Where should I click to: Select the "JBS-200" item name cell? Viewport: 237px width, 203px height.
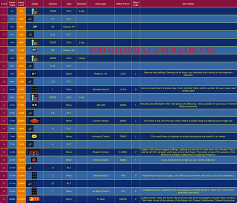point(100,105)
